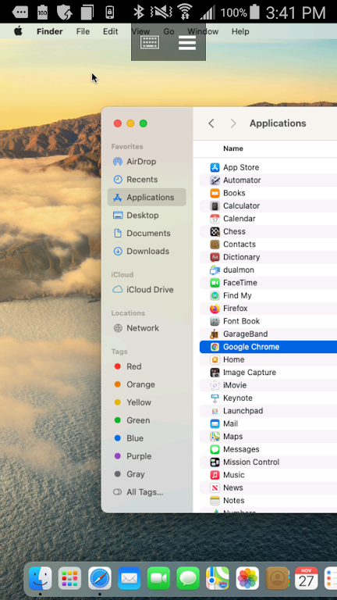Open Launchpad in the Dock
Screen dimensions: 337x600
click(x=69, y=578)
